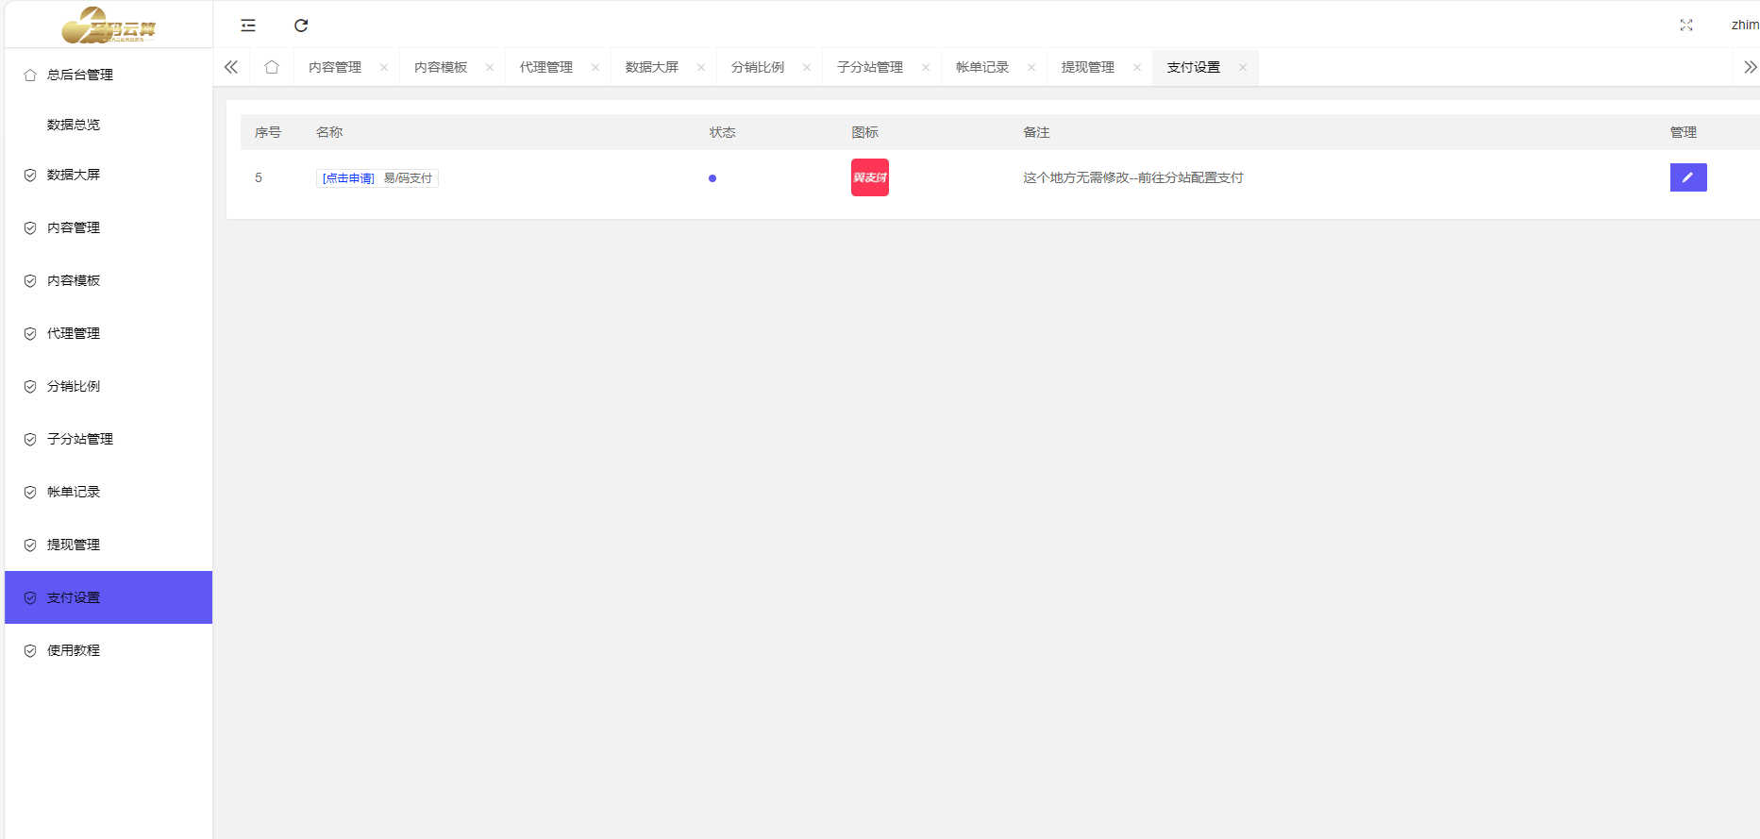Open 内容管理 in the sidebar
The height and width of the screenshot is (839, 1760).
[x=109, y=227]
